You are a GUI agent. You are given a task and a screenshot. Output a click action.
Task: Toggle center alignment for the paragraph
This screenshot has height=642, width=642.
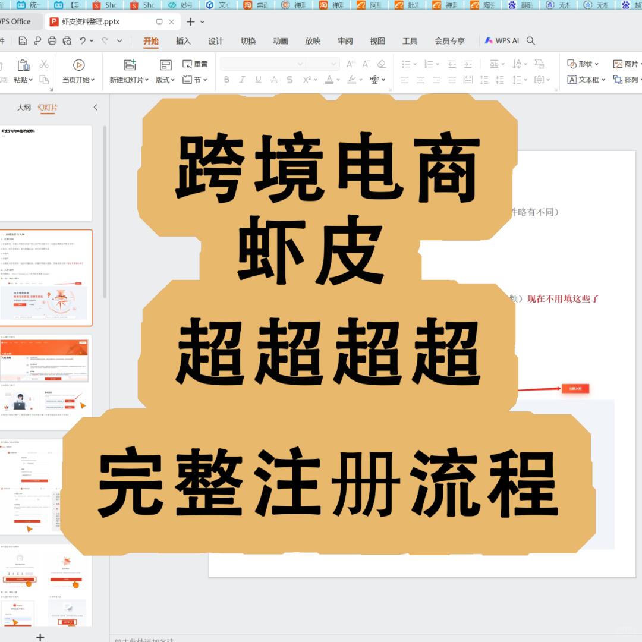coord(420,80)
